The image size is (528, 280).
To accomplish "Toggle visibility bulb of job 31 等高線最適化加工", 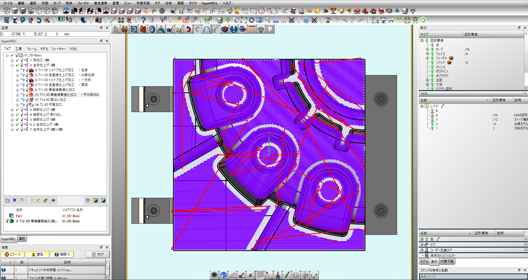I will [28, 95].
